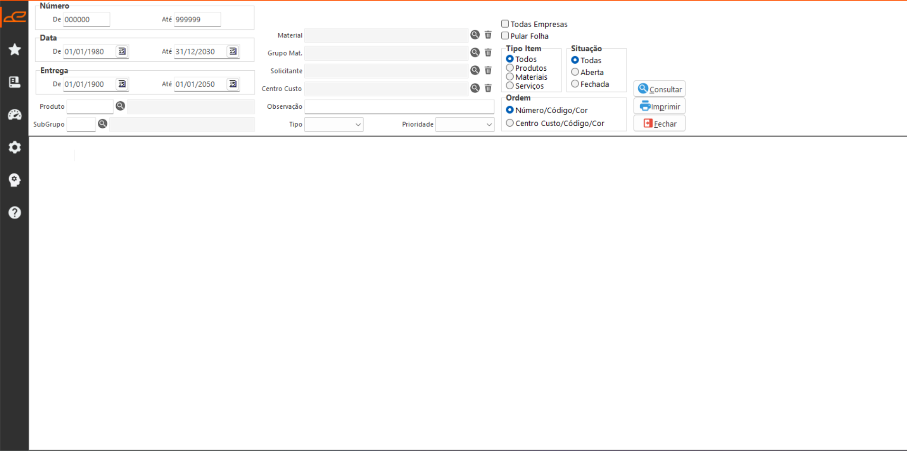Enable the Todas Empresas checkbox
This screenshot has width=907, height=451.
click(x=505, y=24)
